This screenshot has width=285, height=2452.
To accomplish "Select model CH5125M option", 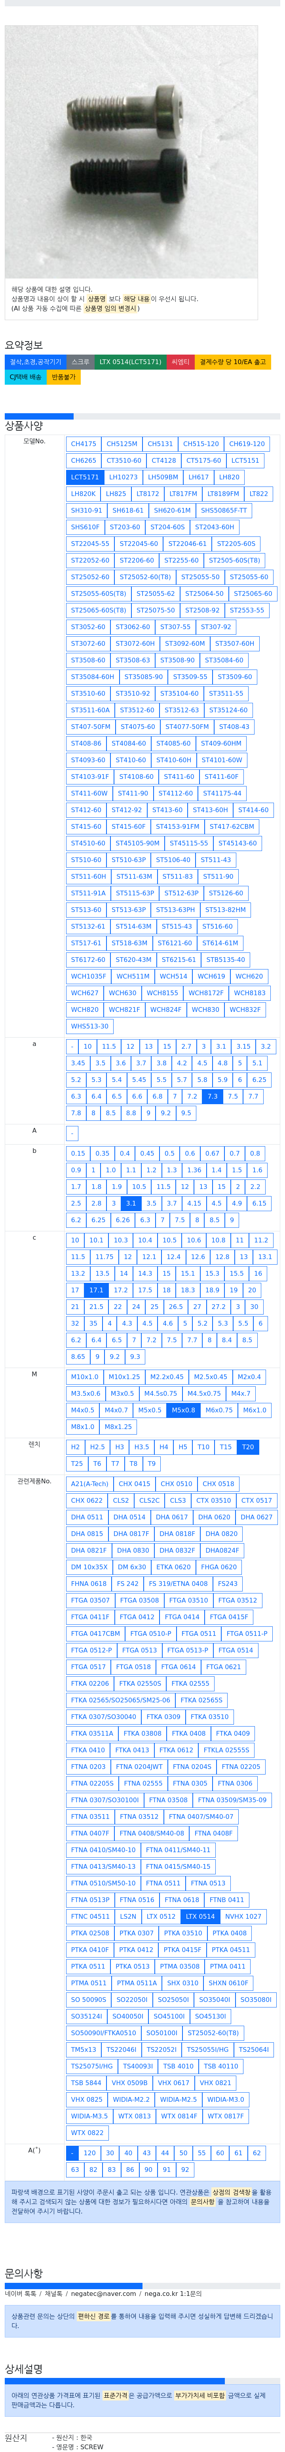I will 122,444.
